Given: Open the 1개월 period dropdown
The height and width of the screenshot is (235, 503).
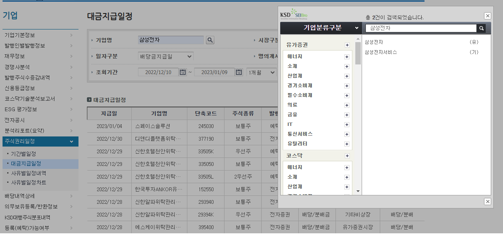Looking at the screenshot, I should coord(261,72).
